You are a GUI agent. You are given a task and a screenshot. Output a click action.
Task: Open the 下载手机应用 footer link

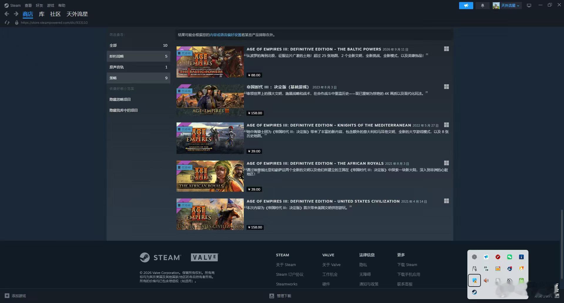409,274
